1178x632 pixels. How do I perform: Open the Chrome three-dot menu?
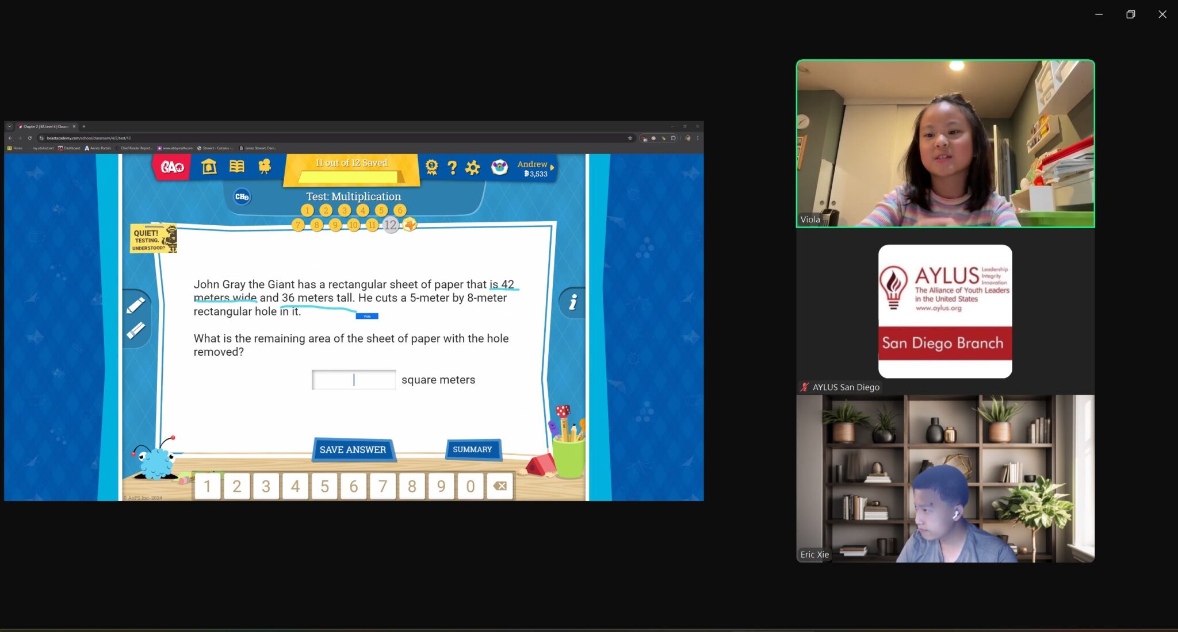[698, 138]
